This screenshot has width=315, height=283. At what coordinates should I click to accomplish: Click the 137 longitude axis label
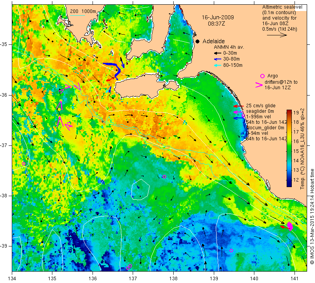point(133,279)
